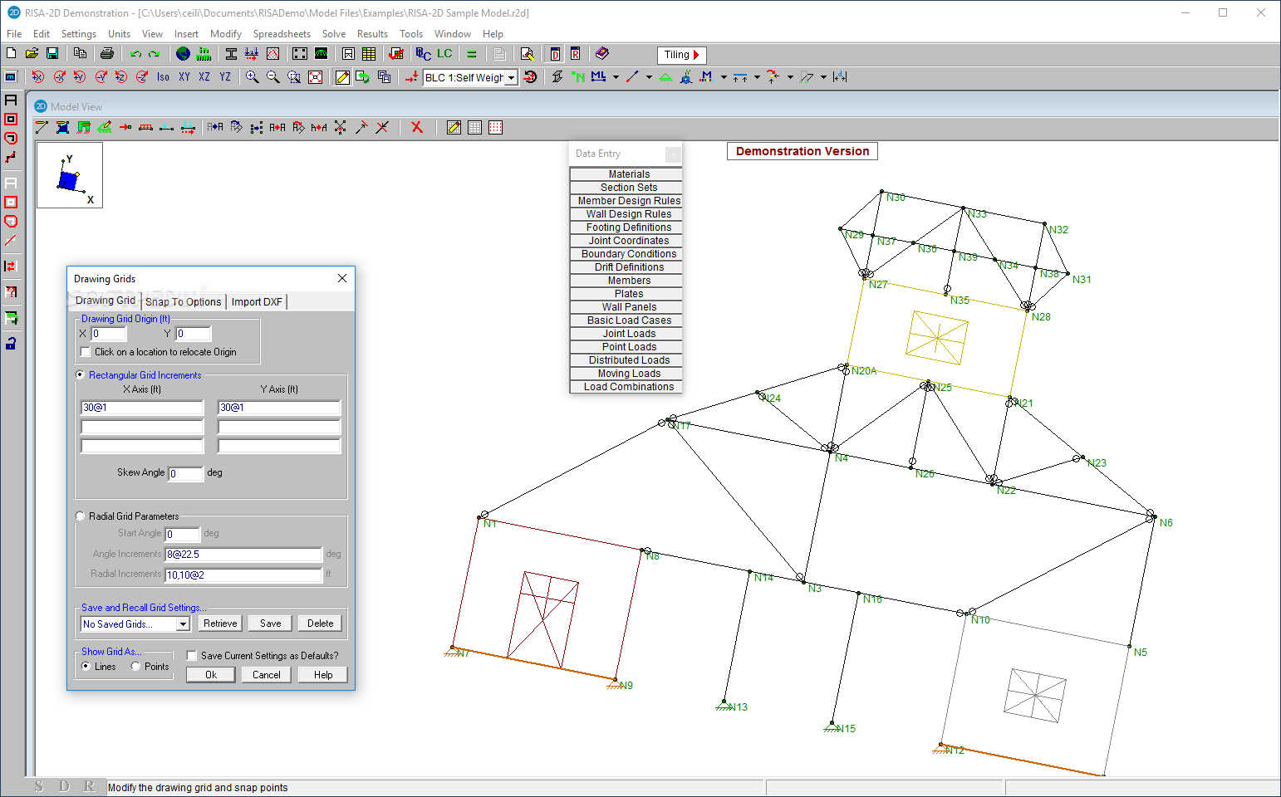The width and height of the screenshot is (1281, 797).
Task: Click the Retrieve grid button
Action: tap(220, 623)
